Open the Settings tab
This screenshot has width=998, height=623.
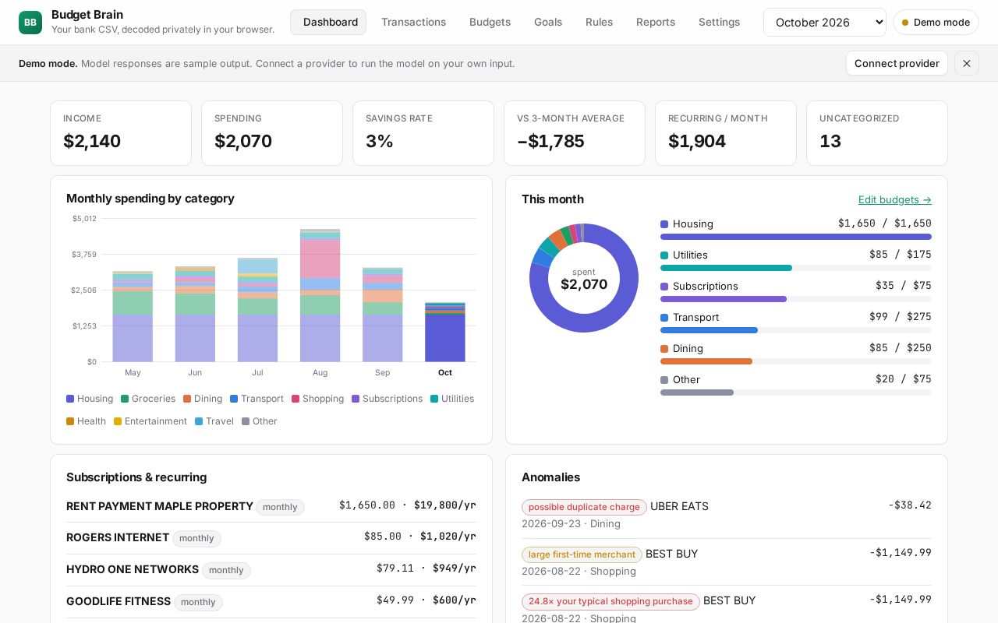pyautogui.click(x=719, y=22)
